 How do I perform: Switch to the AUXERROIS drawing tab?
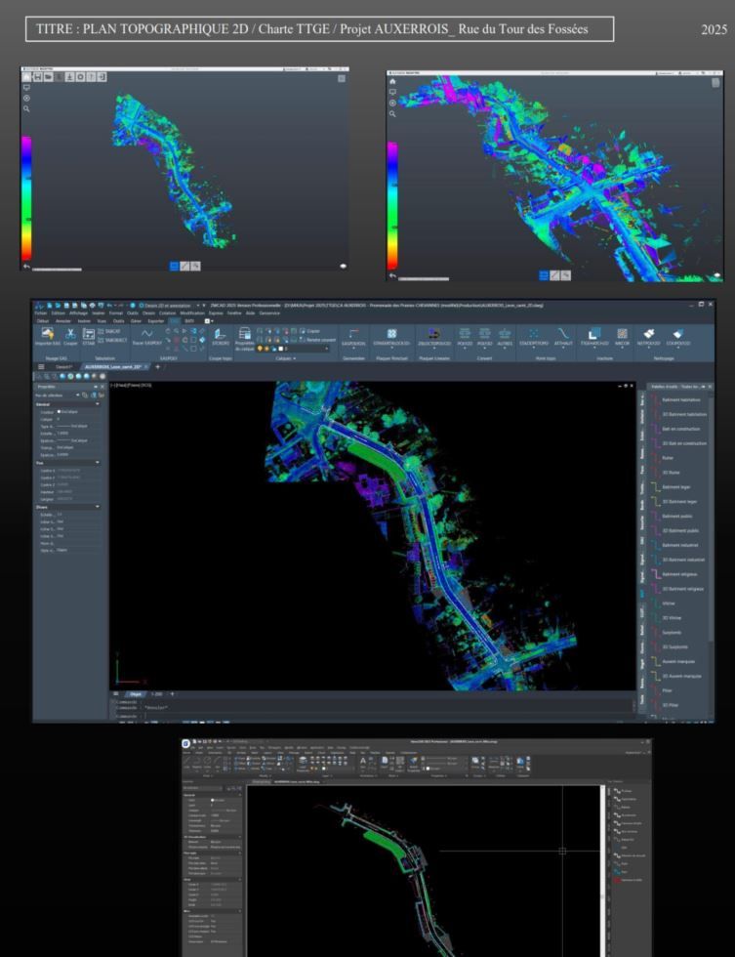(109, 367)
